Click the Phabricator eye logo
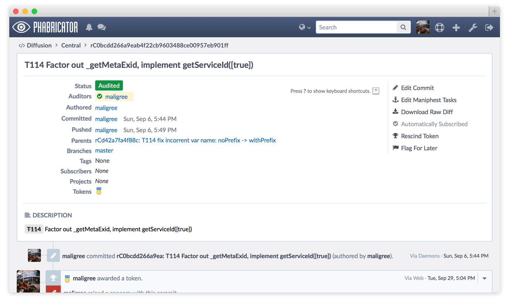510x301 pixels. click(21, 27)
